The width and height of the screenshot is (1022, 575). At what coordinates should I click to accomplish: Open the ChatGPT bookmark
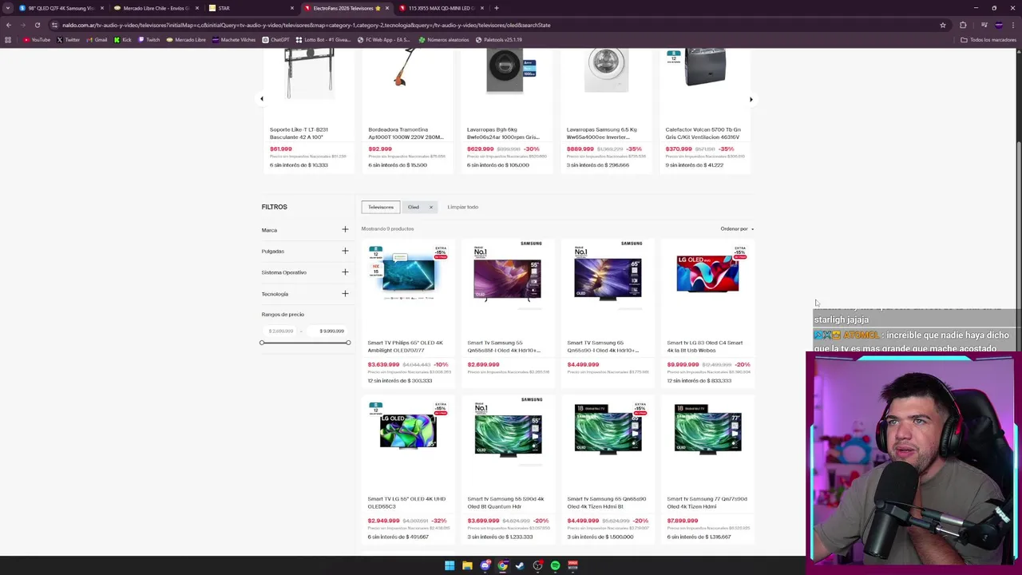[276, 40]
